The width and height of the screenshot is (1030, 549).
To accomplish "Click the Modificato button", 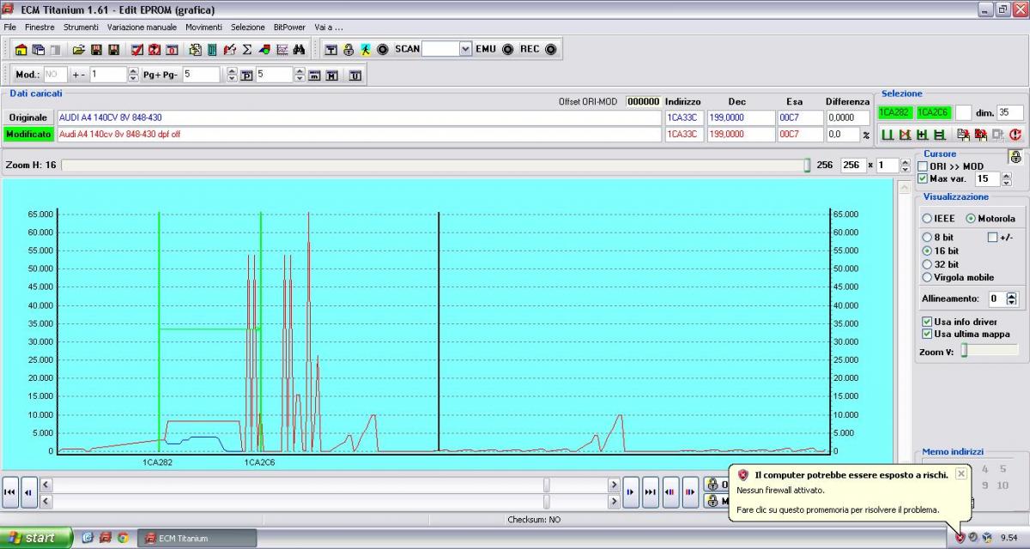I will (x=28, y=135).
